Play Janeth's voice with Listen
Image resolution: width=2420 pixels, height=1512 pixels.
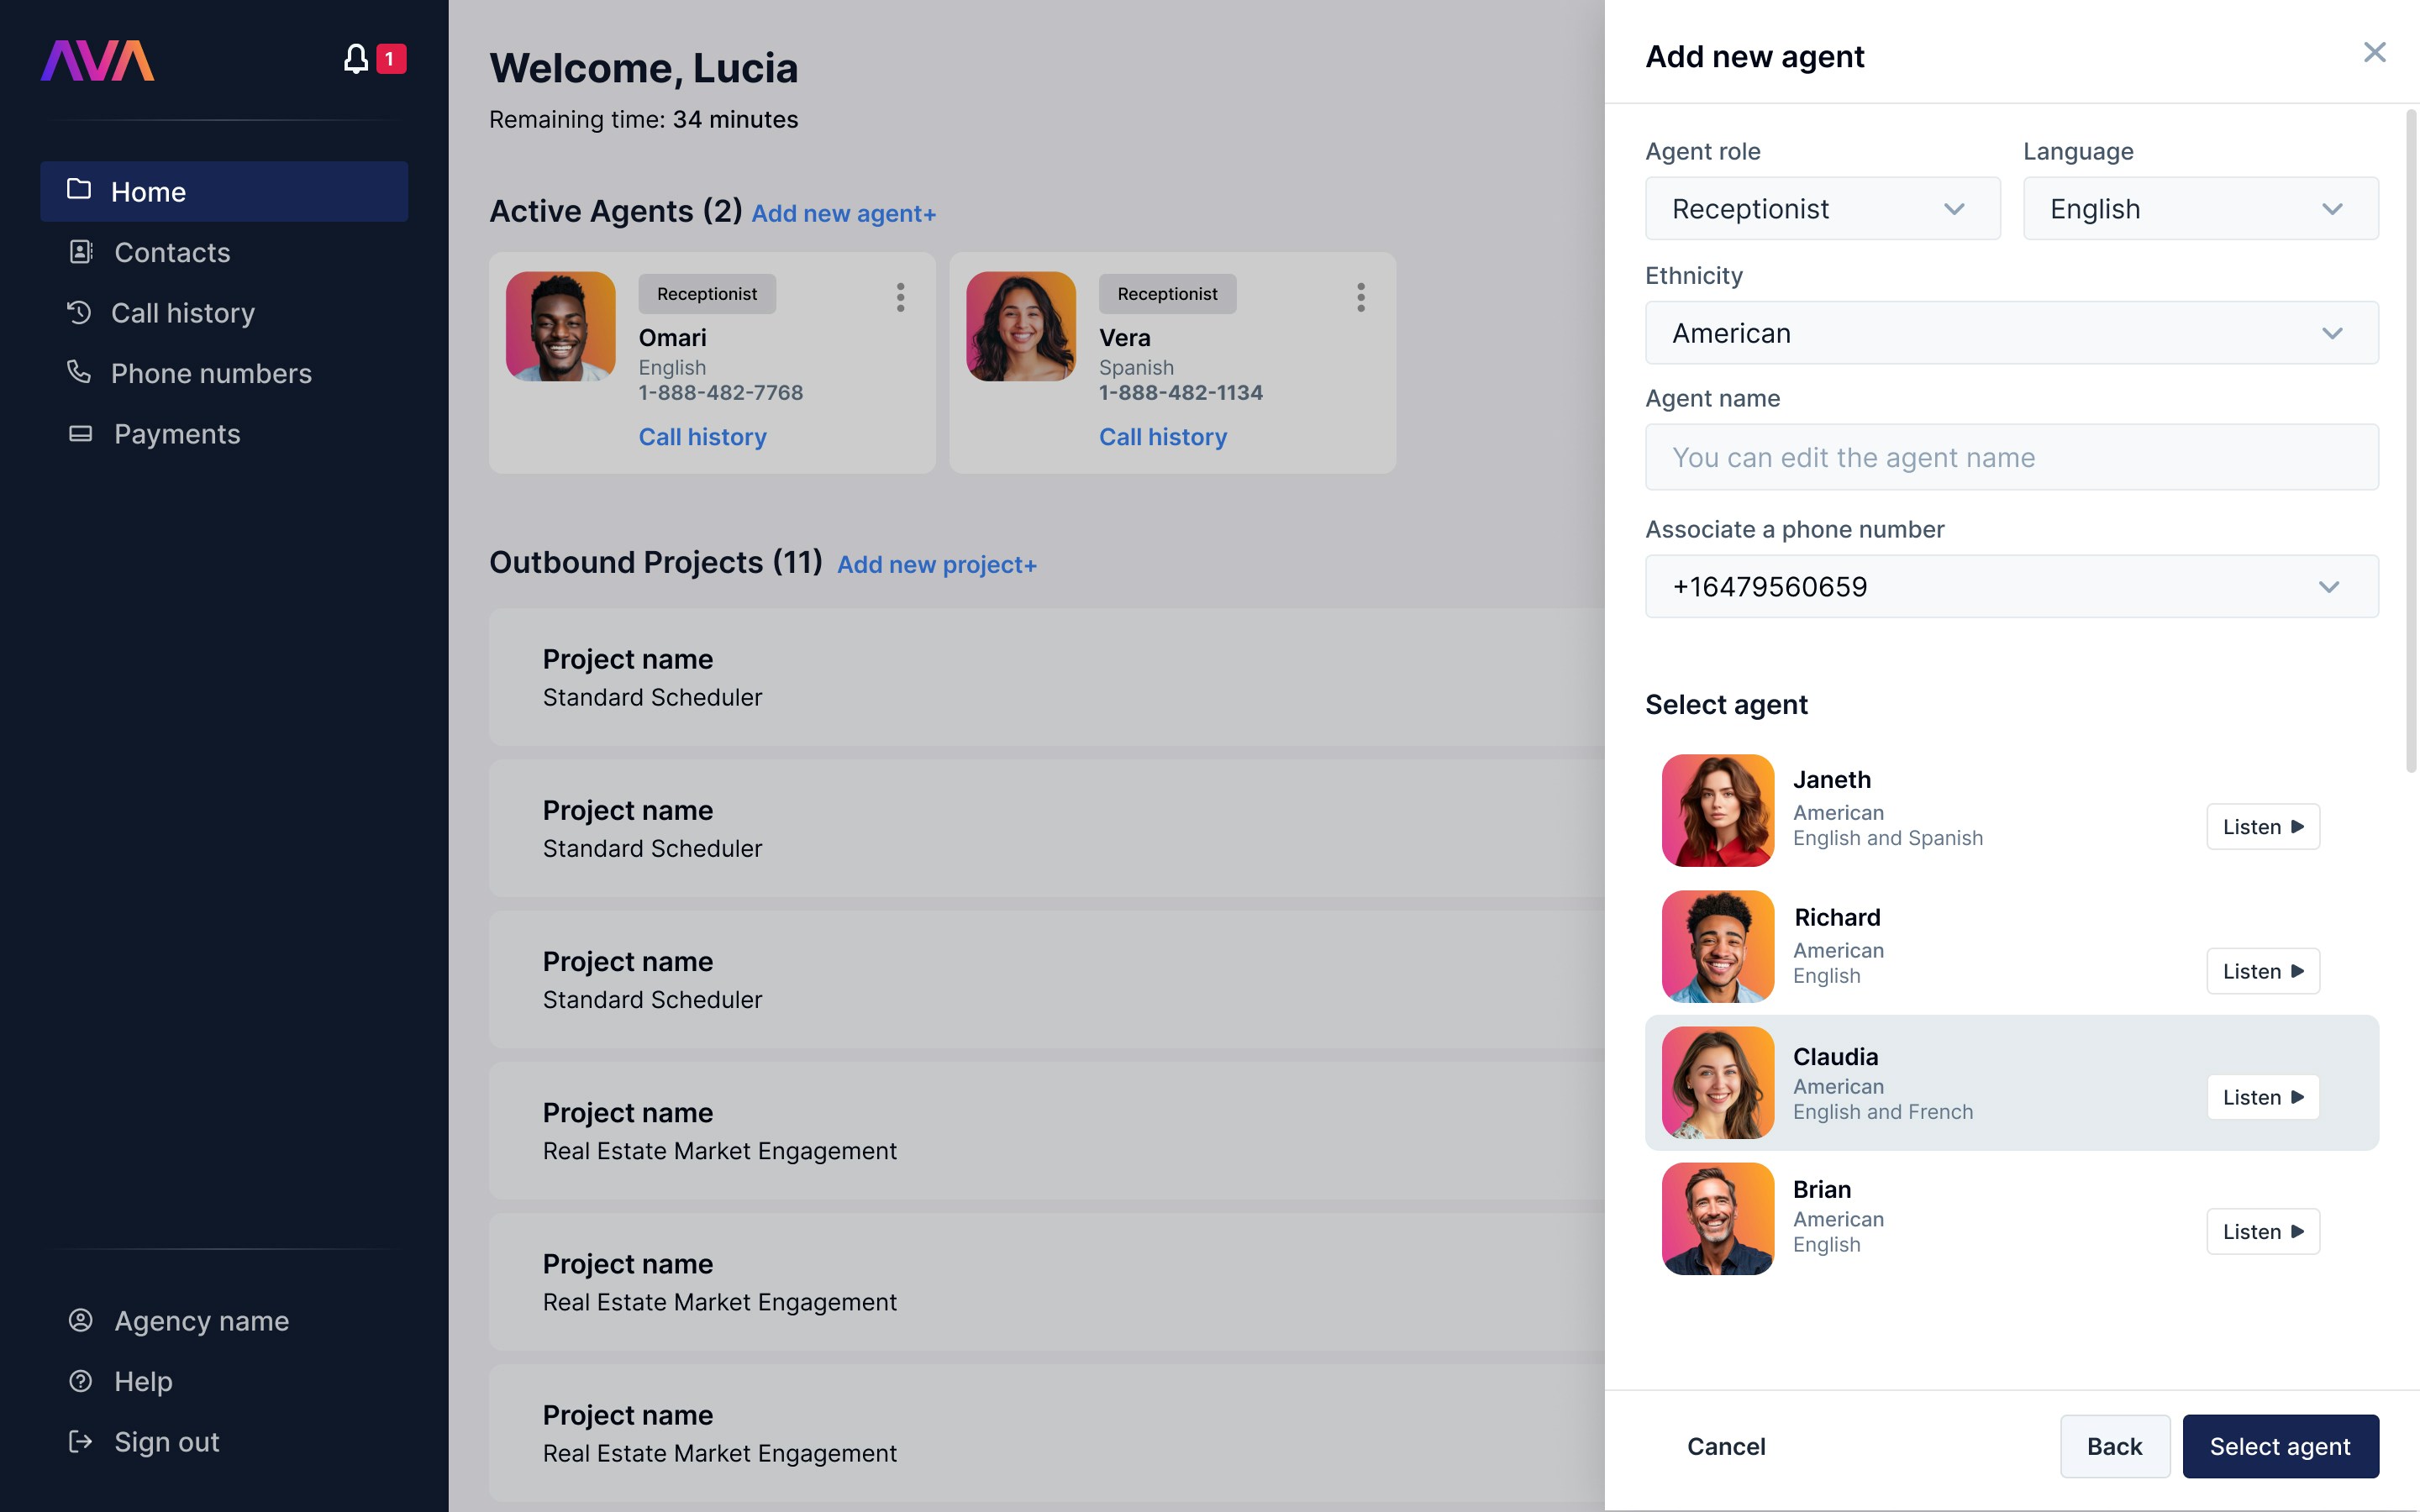click(2263, 827)
